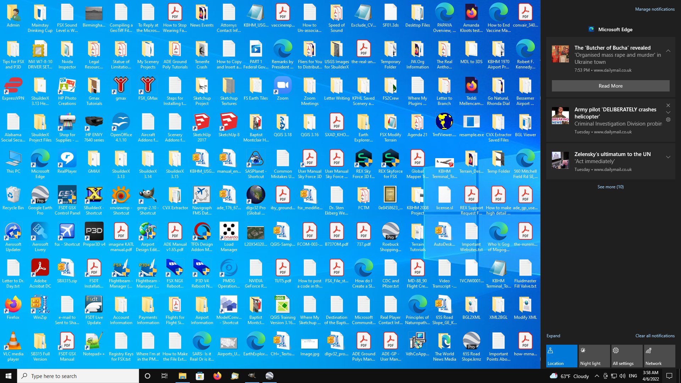681x383 pixels.
Task: Open the REX Sky Force 3D shortcut
Action: (364, 163)
